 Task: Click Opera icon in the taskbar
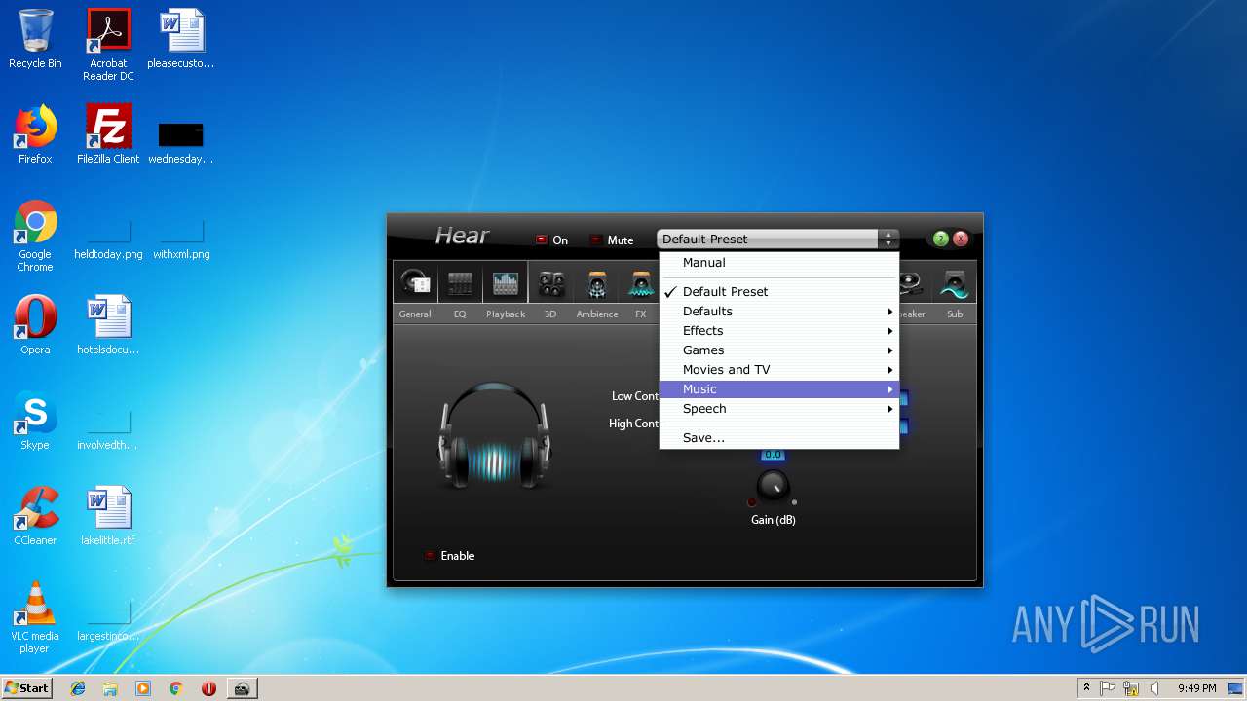(208, 688)
